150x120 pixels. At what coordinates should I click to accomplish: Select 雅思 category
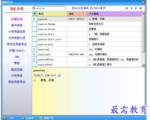click(x=17, y=63)
